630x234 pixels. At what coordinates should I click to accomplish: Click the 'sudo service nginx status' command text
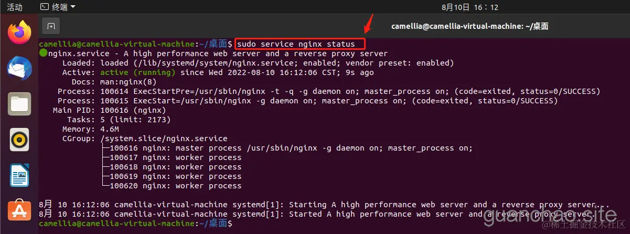(296, 44)
